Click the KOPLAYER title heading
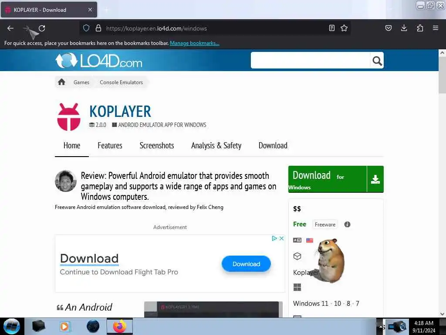Viewport: 446px width, 335px height. point(120,111)
